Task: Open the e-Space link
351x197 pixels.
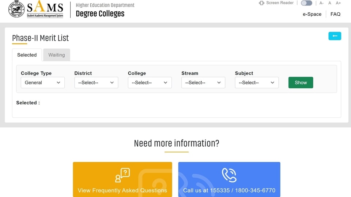Action: pos(312,14)
